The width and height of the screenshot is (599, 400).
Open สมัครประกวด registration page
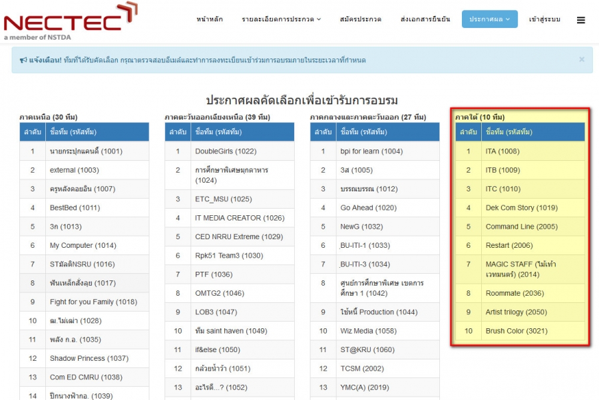tap(361, 19)
